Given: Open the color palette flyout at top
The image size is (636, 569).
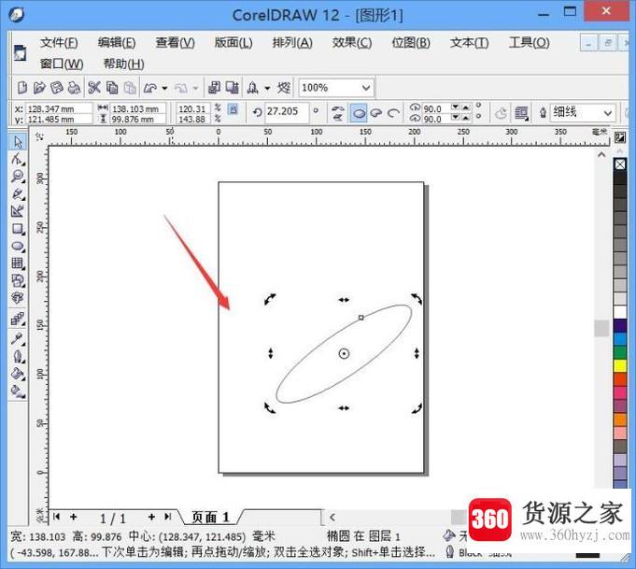Looking at the screenshot, I should click(620, 138).
